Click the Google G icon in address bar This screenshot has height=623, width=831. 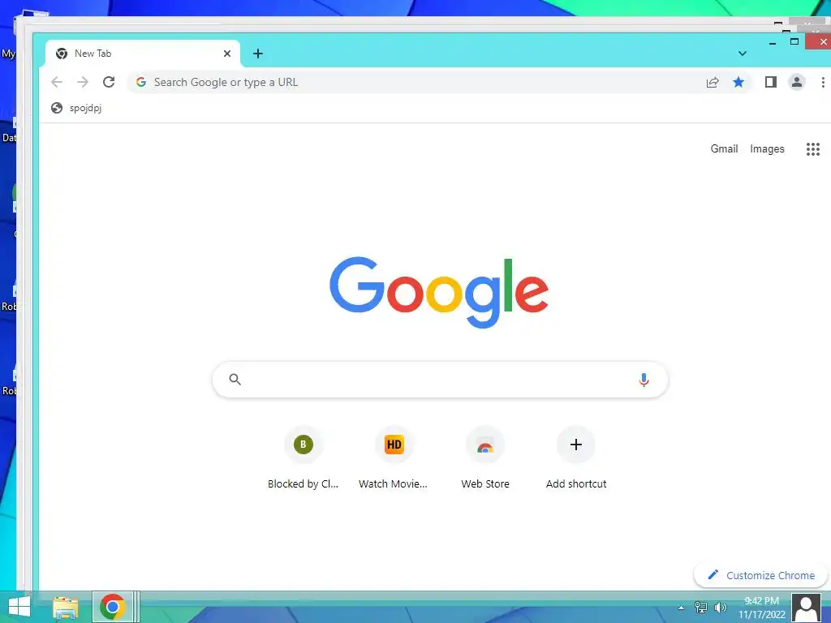(141, 82)
